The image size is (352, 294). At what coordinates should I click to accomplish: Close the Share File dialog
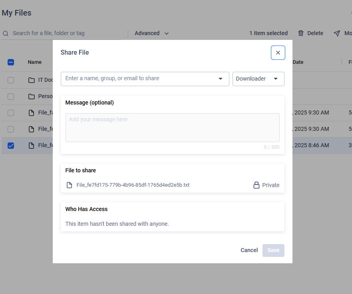(x=278, y=53)
